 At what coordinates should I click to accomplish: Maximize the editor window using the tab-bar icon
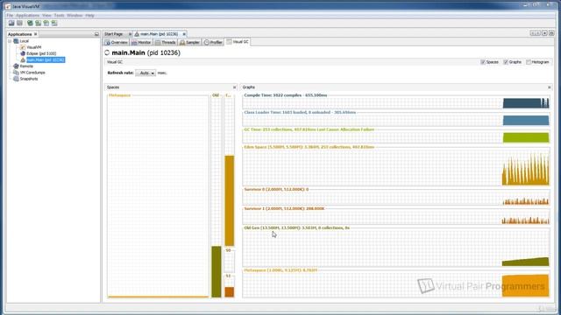click(551, 33)
